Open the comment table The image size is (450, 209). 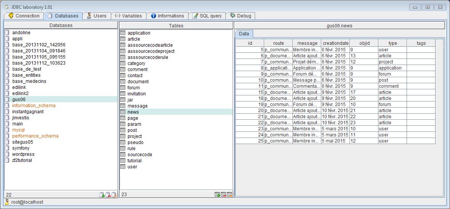pos(176,69)
